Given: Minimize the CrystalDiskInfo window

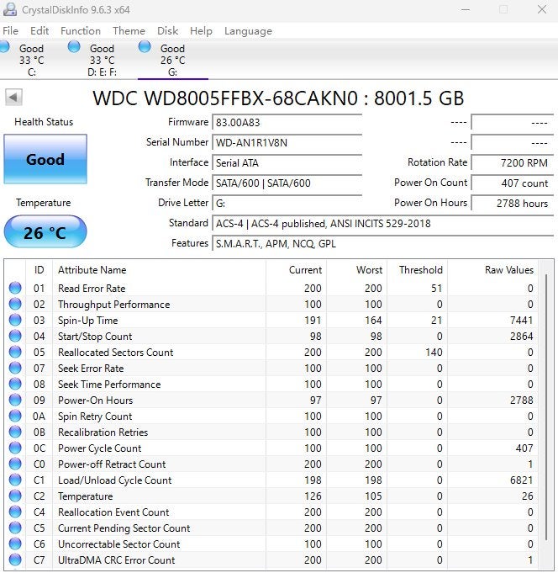Looking at the screenshot, I should 466,9.
